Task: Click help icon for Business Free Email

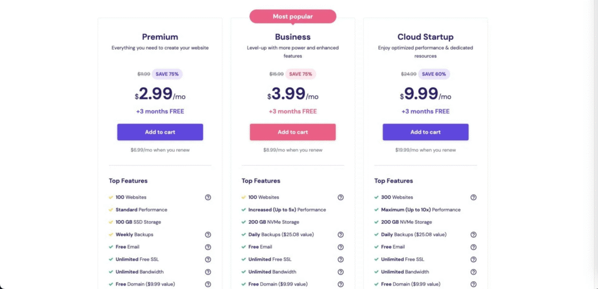Action: coord(340,247)
